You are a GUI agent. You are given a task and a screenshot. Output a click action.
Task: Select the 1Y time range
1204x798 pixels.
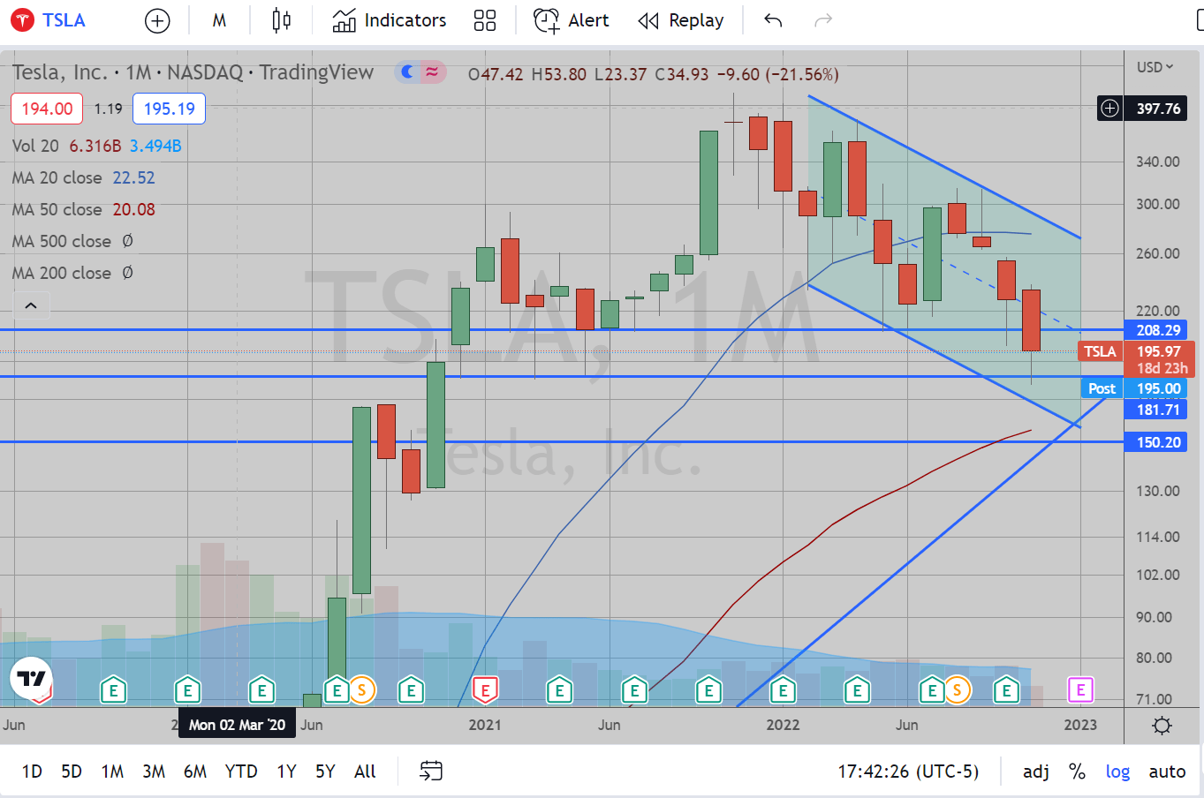pyautogui.click(x=286, y=772)
